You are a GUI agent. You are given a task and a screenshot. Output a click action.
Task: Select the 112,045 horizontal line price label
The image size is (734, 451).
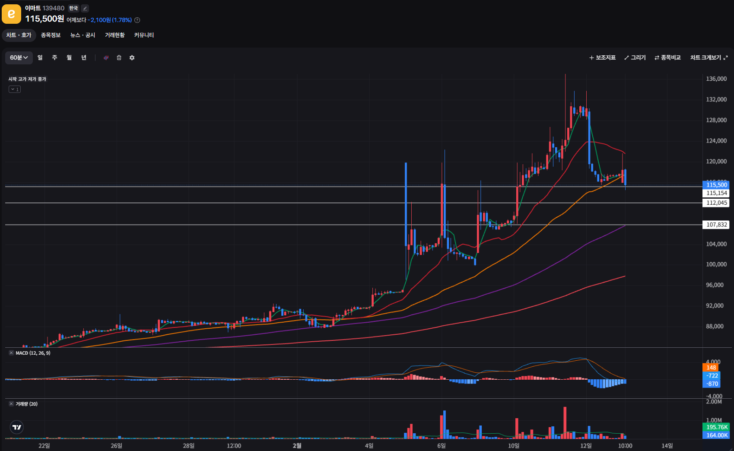coord(717,203)
